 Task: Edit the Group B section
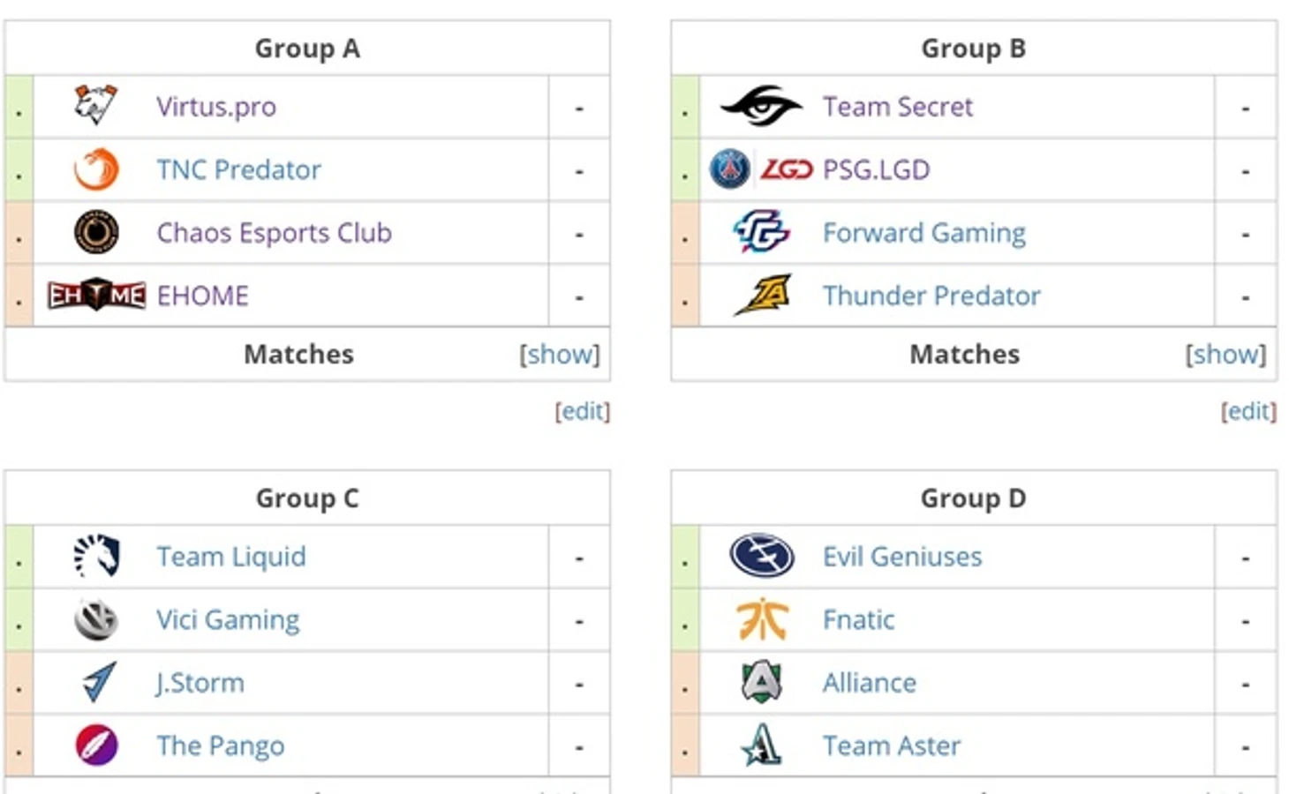coord(1248,411)
